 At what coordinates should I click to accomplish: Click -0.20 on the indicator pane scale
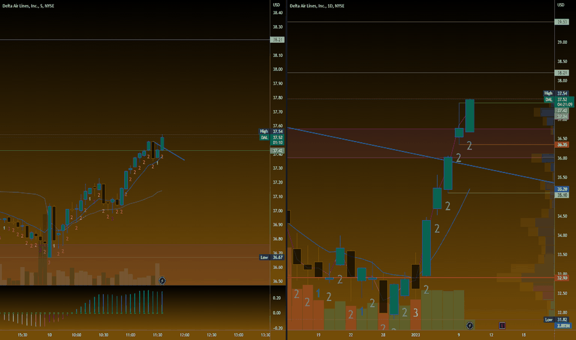click(x=277, y=328)
